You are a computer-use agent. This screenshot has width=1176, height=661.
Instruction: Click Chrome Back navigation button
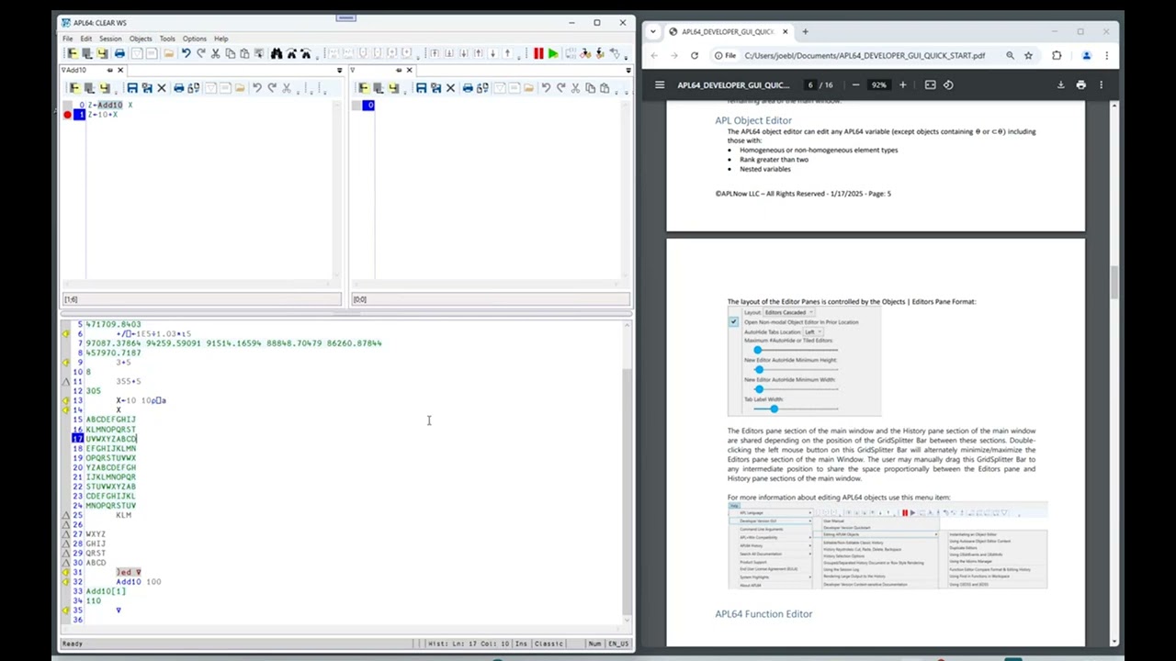pyautogui.click(x=654, y=55)
